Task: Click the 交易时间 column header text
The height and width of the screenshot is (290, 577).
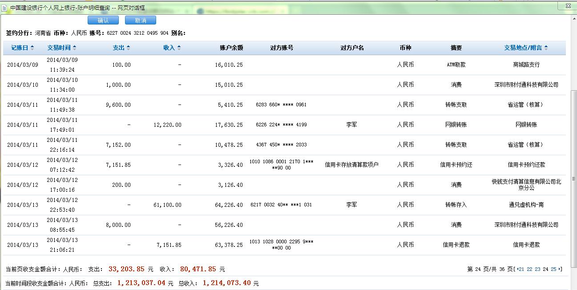Action: pos(59,48)
